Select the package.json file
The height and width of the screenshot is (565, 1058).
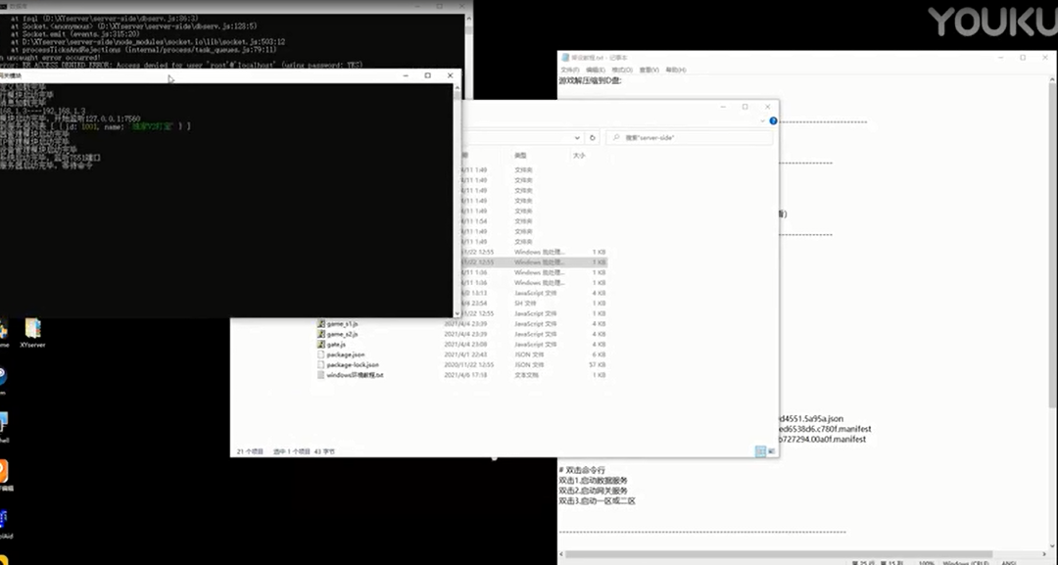pos(346,354)
